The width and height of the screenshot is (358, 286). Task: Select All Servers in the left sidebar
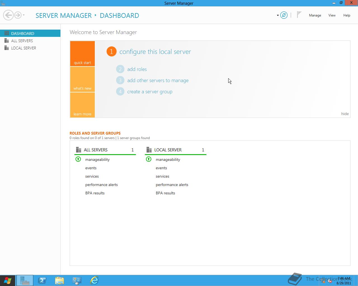[30, 41]
